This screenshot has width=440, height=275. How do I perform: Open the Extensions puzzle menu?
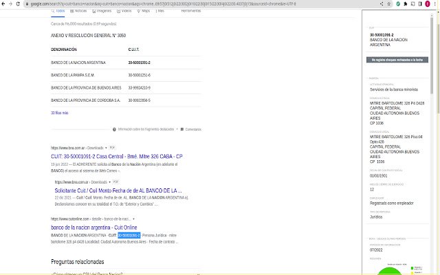point(406,4)
